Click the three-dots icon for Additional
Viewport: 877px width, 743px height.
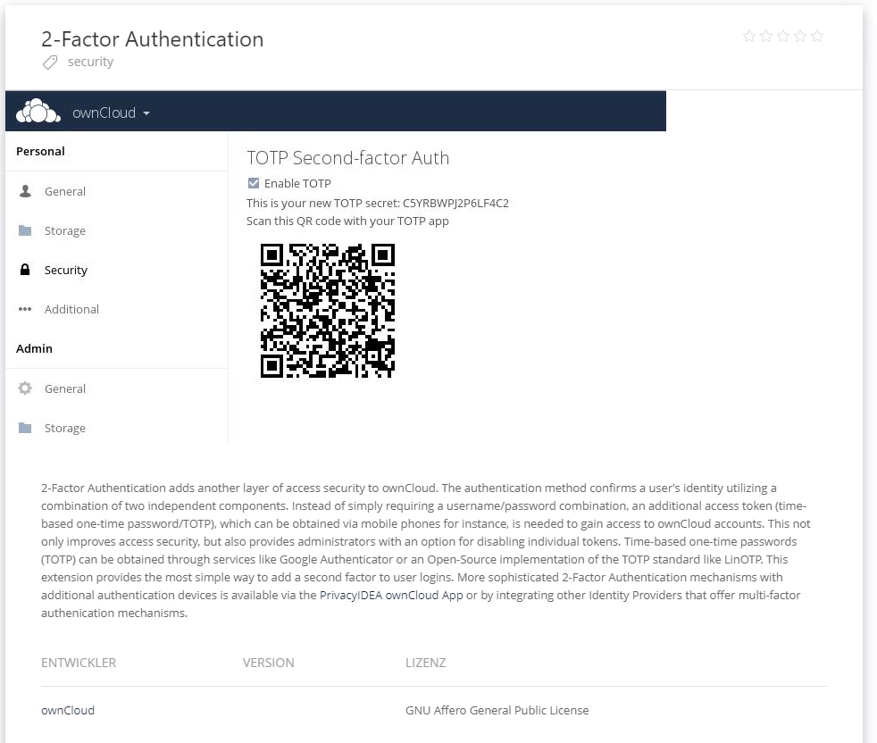tap(25, 310)
